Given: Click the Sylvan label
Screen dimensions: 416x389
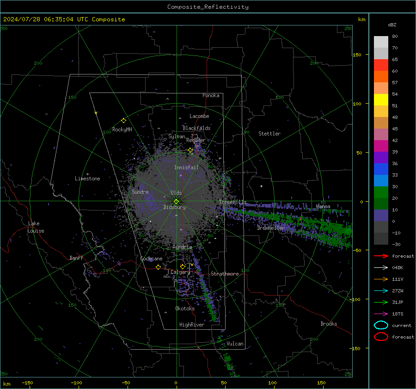Looking at the screenshot, I should coord(177,136).
